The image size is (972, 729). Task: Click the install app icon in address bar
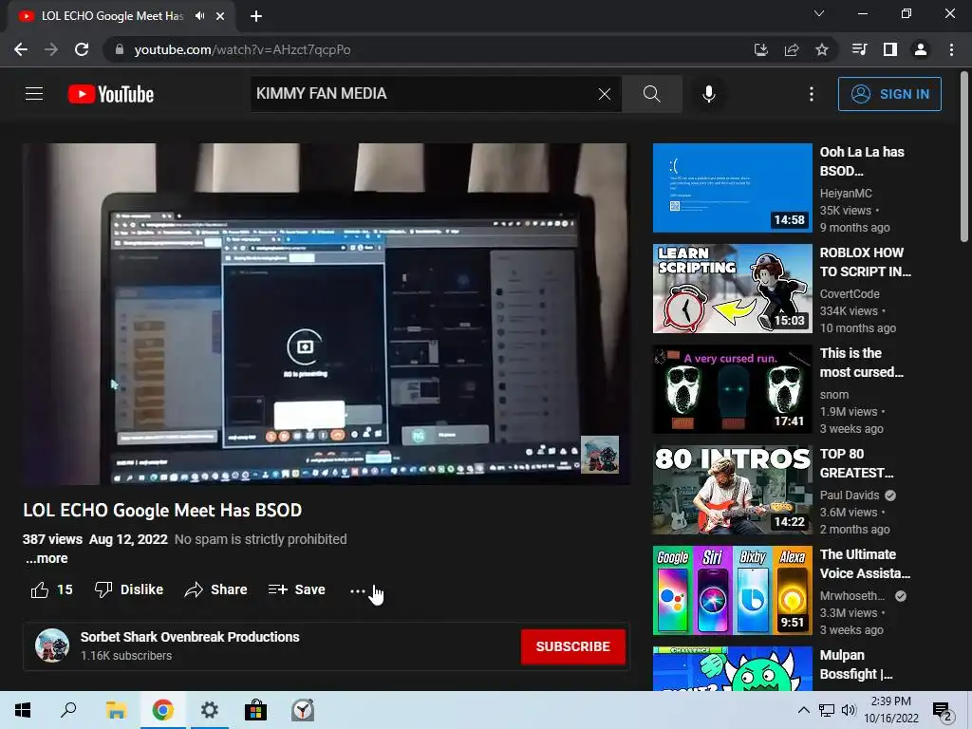coord(760,49)
